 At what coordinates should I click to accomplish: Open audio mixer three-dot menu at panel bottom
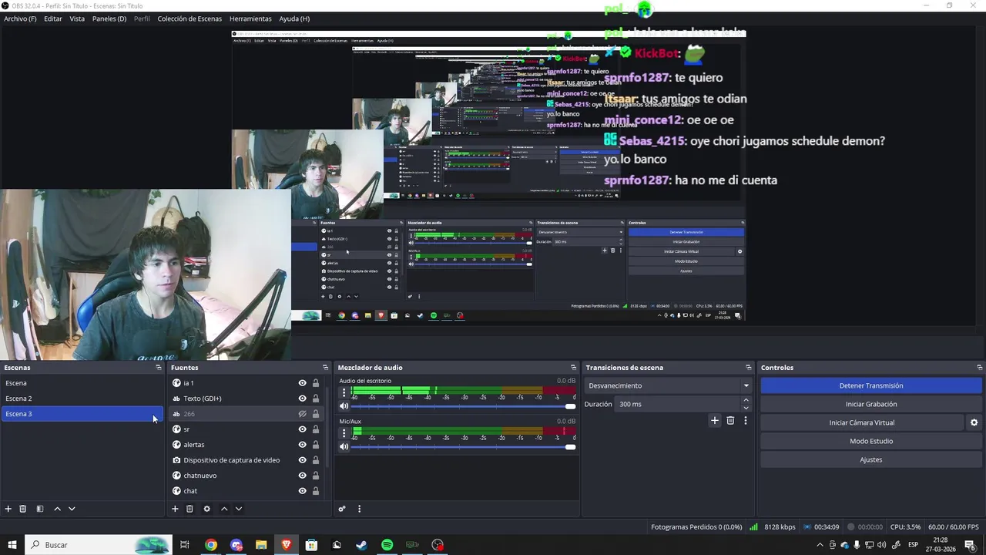click(359, 509)
